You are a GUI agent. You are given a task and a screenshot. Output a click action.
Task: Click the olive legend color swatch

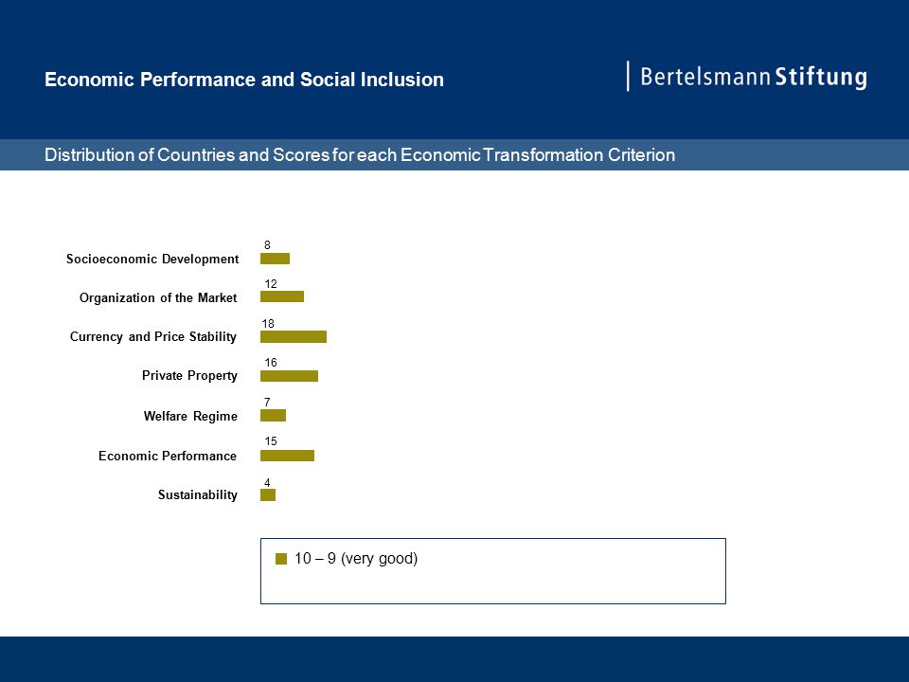281,559
